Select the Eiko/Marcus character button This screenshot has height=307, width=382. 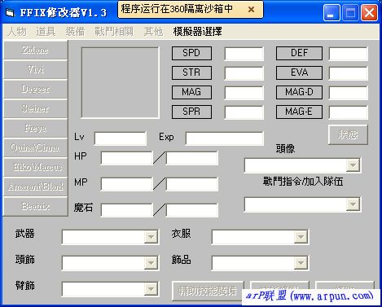[x=35, y=167]
